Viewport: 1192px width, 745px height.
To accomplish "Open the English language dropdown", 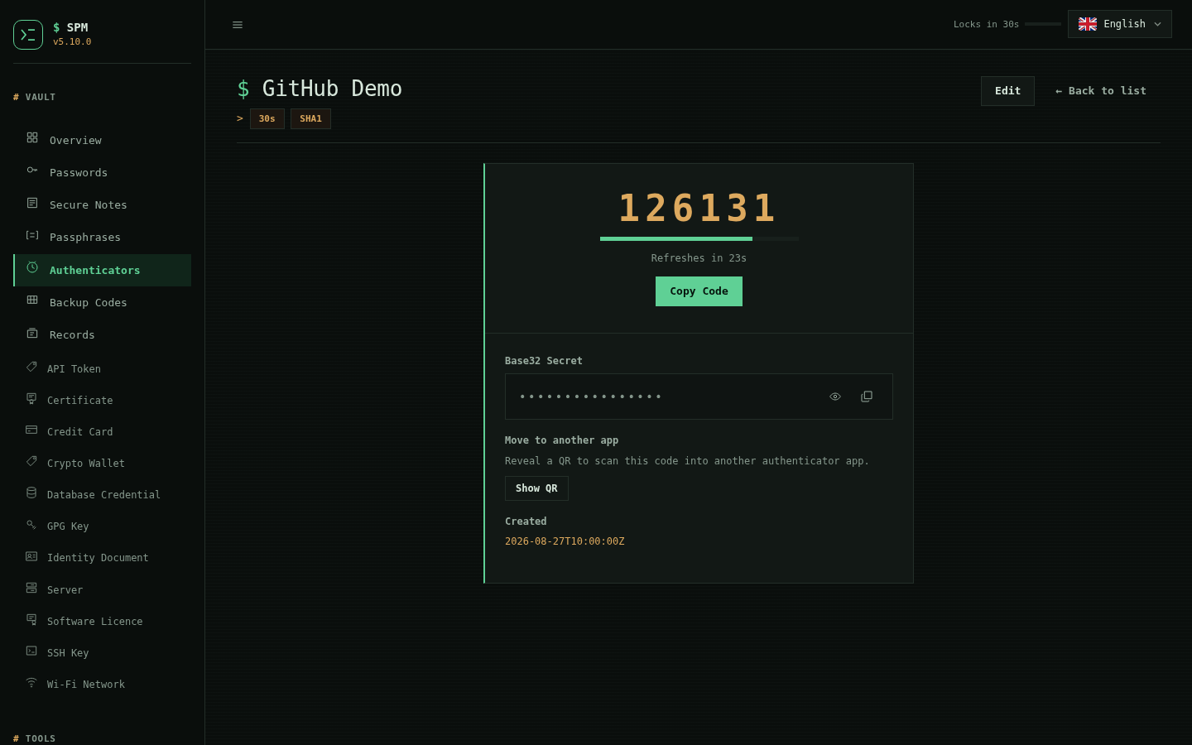I will click(x=1120, y=24).
